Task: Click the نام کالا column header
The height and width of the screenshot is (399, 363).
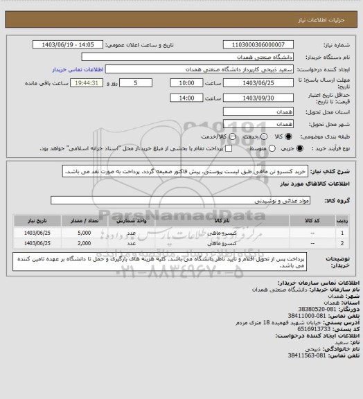Action: click(222, 221)
